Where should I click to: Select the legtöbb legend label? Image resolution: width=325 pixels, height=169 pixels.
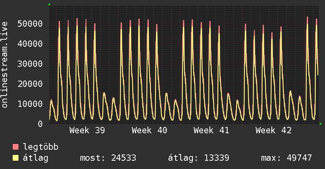[41, 147]
